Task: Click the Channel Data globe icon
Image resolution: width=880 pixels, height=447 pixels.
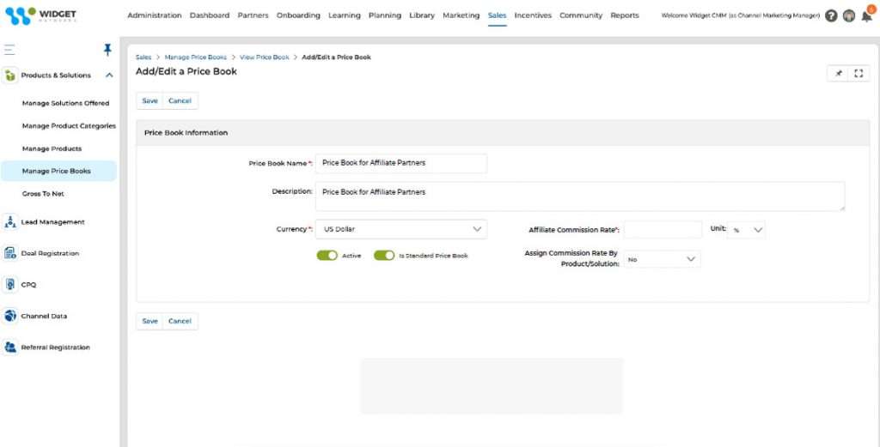Action: [x=9, y=316]
